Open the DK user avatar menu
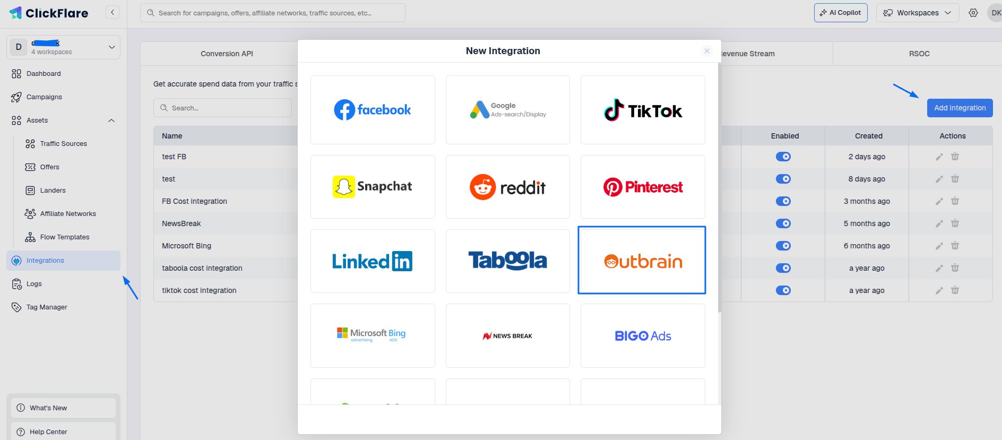This screenshot has height=440, width=1002. (x=995, y=13)
